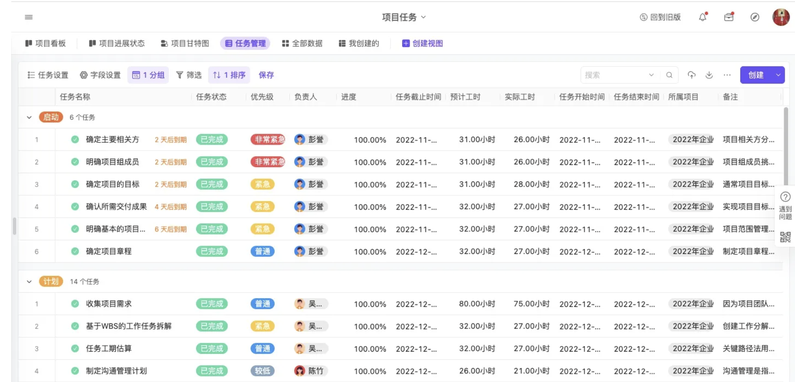Click the 负责人 column header
Screen dimensions: 795x382
tap(306, 97)
